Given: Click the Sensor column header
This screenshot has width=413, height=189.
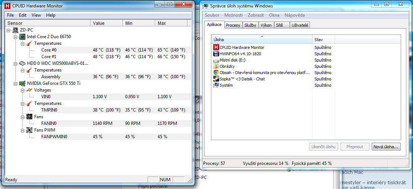Looking at the screenshot, I should (x=48, y=23).
